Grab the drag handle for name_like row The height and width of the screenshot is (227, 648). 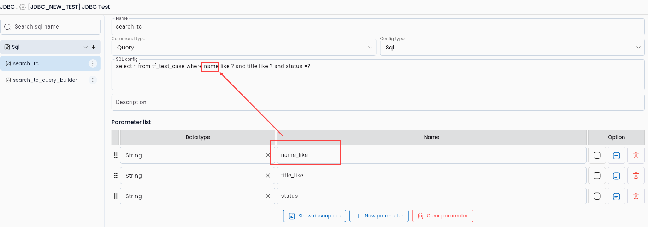tap(116, 155)
